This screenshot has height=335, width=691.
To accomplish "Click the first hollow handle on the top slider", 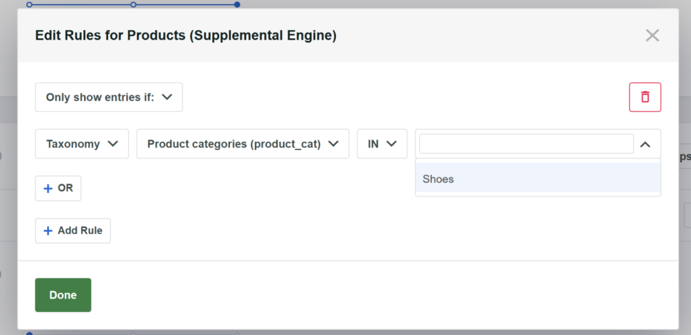I will pos(29,5).
